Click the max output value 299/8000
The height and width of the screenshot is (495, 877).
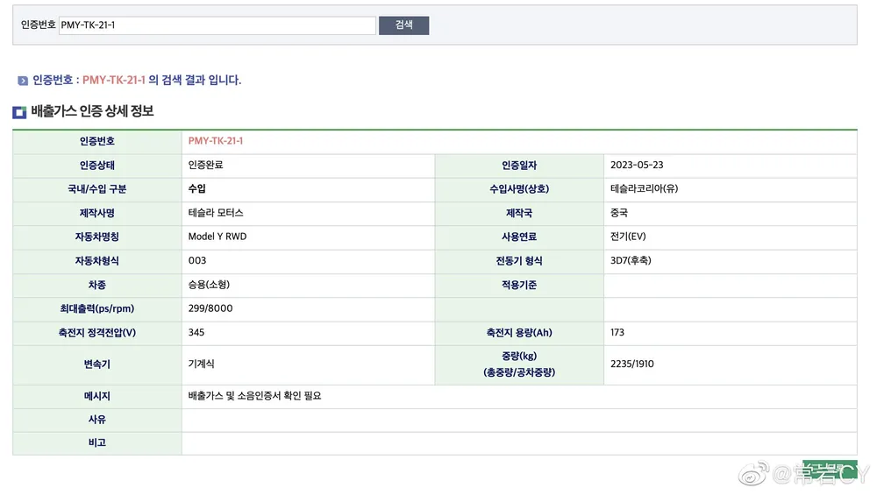coord(210,308)
